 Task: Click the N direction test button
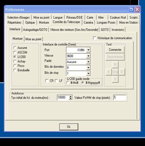click(115, 65)
